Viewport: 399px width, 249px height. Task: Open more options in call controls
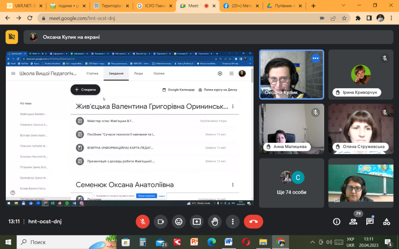[233, 221]
